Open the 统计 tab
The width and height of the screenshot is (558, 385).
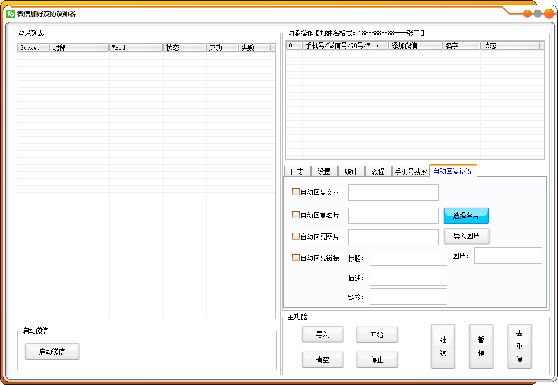tap(351, 171)
